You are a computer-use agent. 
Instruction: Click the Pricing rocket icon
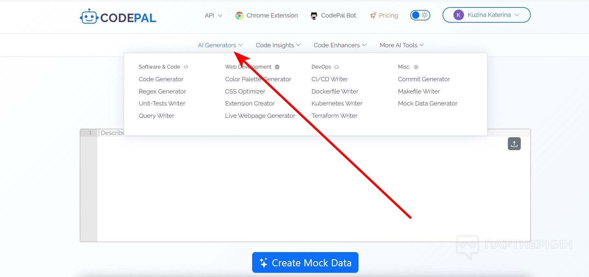click(373, 16)
